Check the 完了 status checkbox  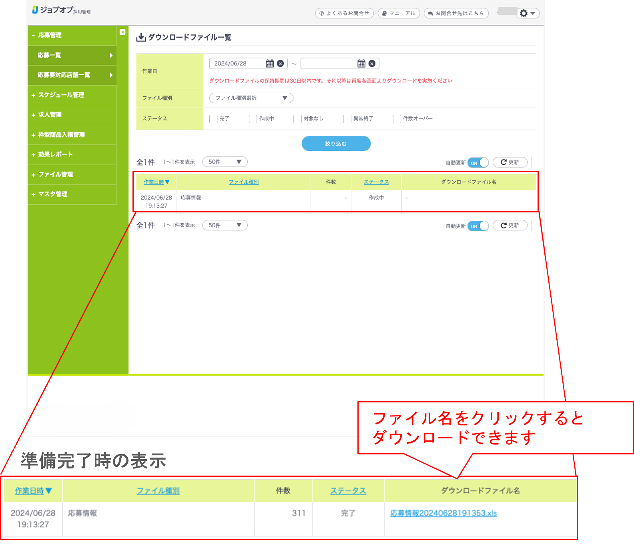(213, 119)
